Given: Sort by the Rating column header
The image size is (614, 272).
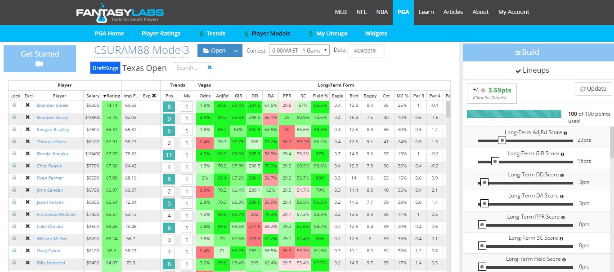Looking at the screenshot, I should [112, 96].
